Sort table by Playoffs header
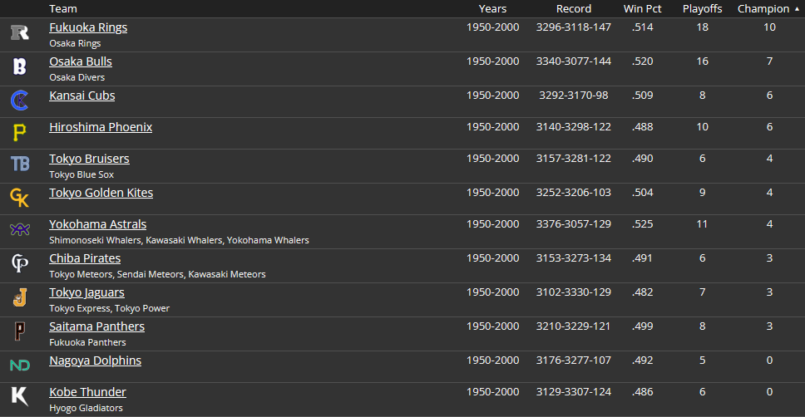This screenshot has height=417, width=805. coord(702,8)
